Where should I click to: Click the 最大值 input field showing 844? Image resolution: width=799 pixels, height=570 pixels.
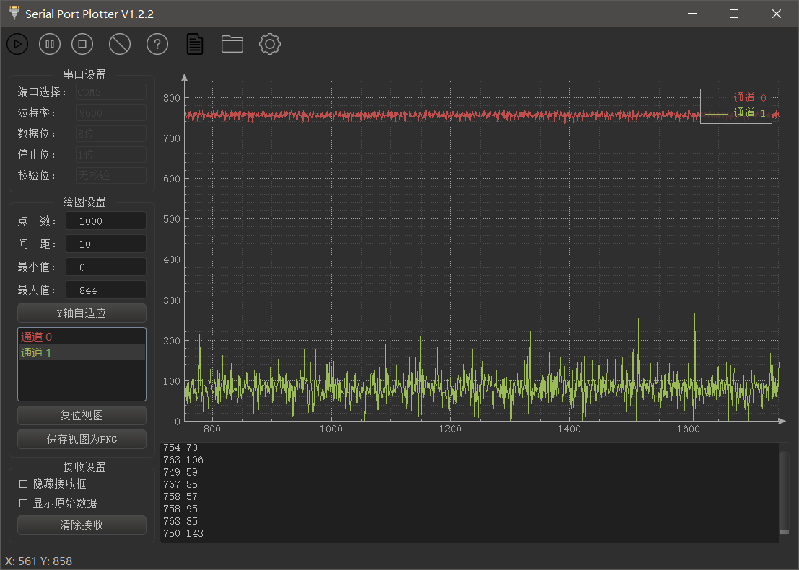(x=105, y=290)
